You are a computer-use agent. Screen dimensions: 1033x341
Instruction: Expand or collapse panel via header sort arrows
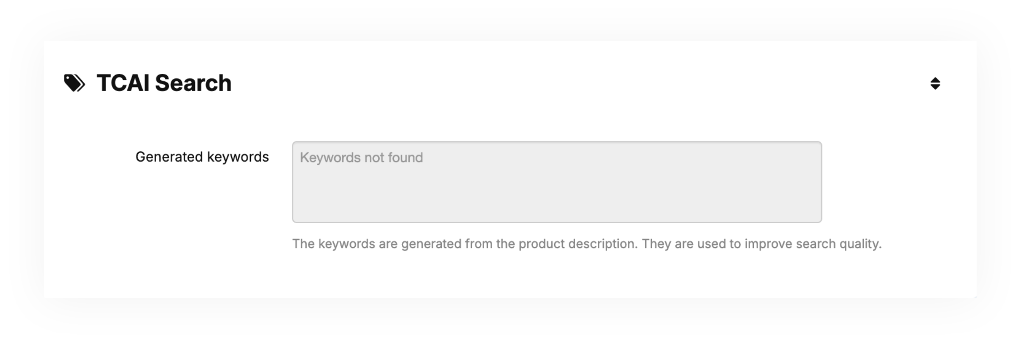[935, 84]
